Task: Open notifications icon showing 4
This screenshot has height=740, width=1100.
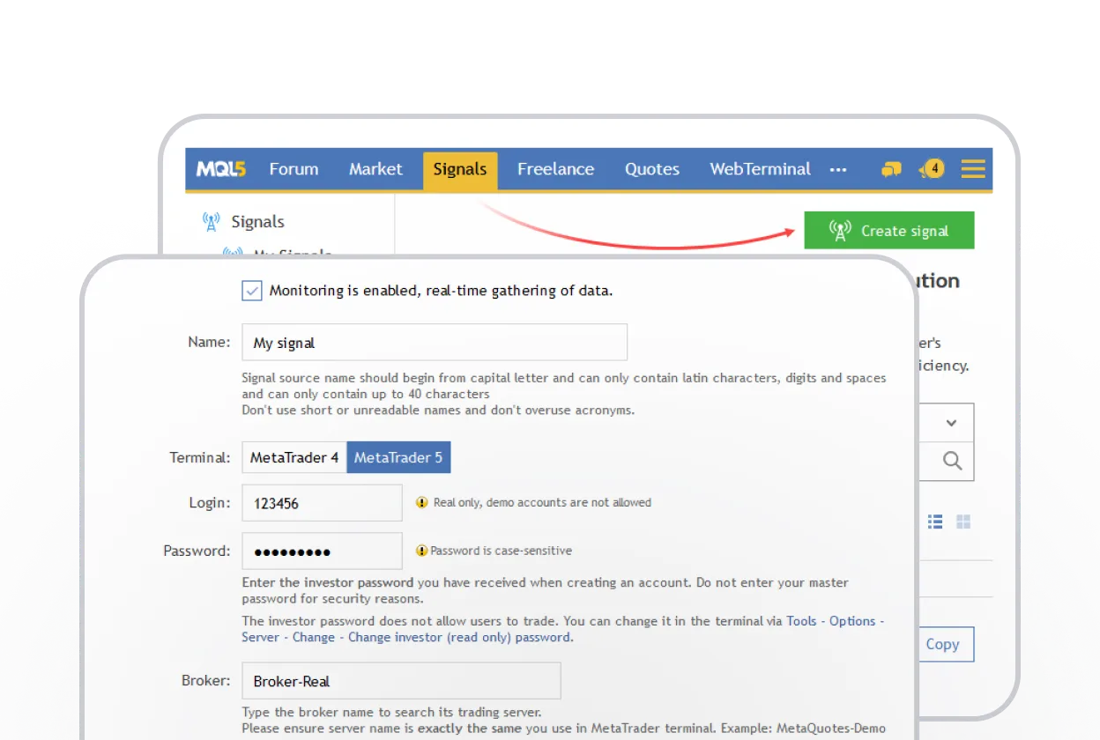Action: pyautogui.click(x=933, y=168)
